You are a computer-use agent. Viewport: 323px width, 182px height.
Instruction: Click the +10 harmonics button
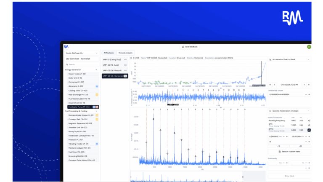coord(300,146)
